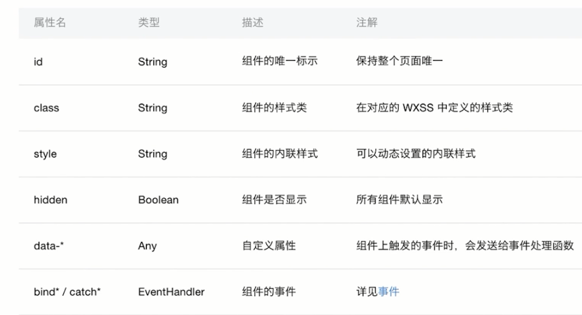Click the EventHandler type cell
This screenshot has height=315, width=582.
[x=172, y=292]
